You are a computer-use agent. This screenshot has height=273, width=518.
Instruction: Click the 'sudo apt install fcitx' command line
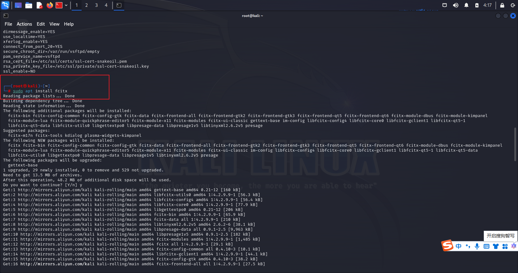40,91
